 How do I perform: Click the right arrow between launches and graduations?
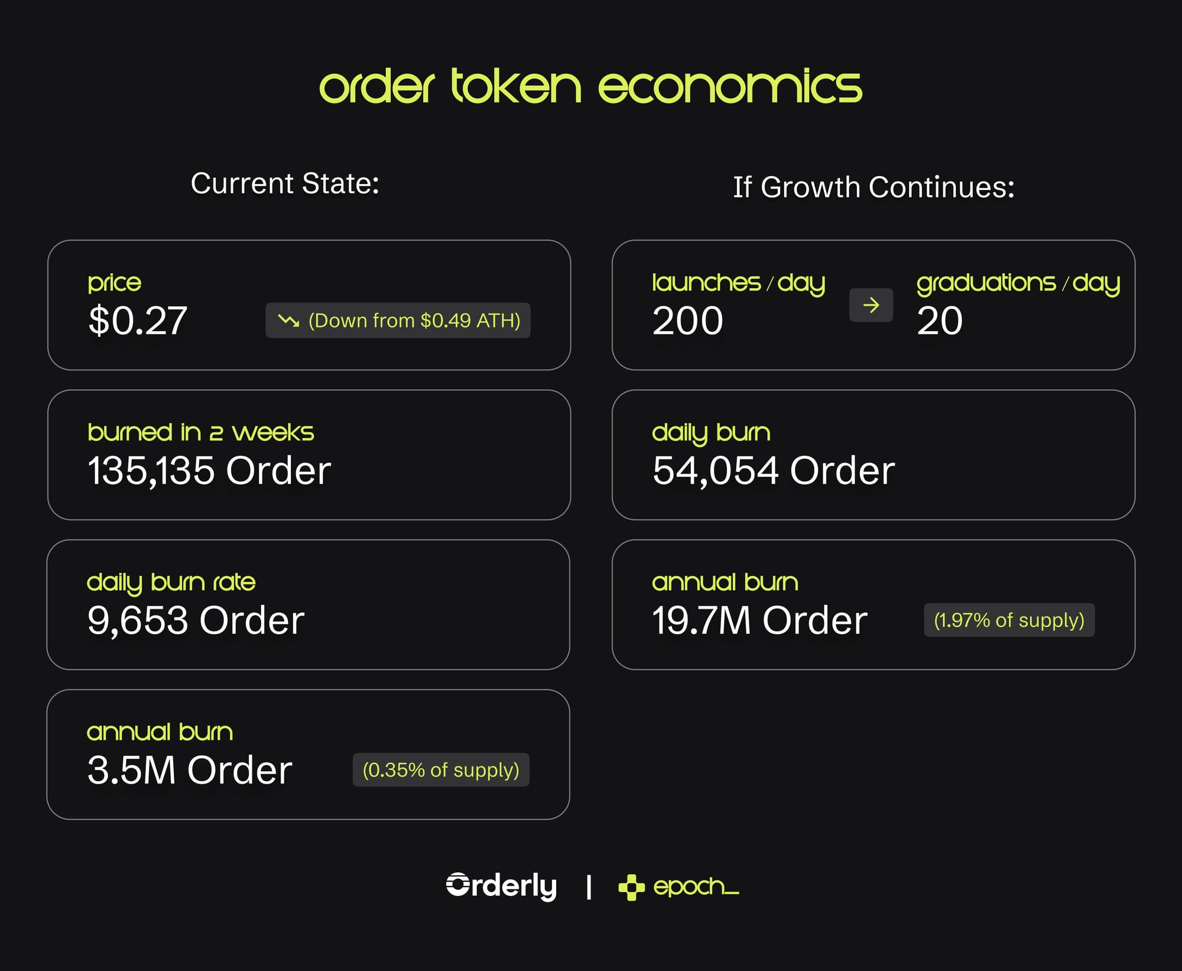[x=871, y=305]
